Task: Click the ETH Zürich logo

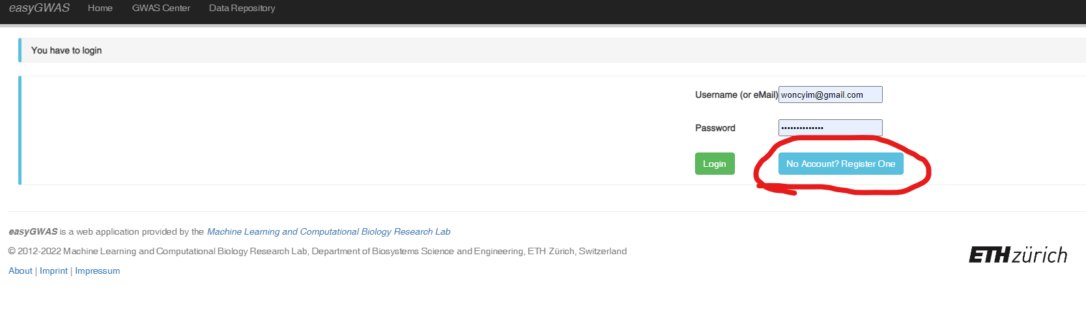Action: tap(1018, 255)
